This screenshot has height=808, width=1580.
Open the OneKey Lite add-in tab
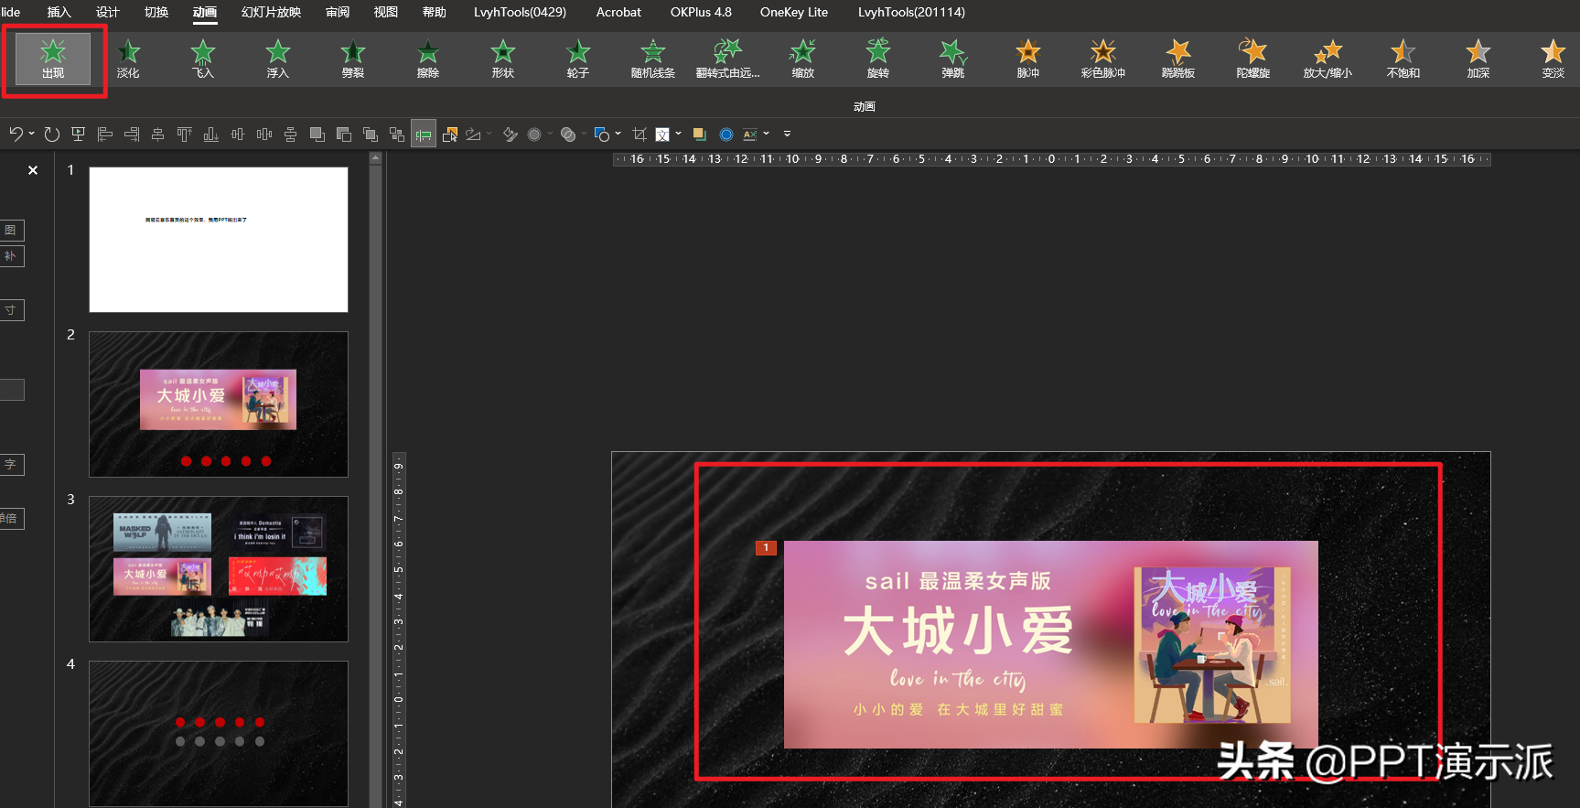tap(794, 12)
